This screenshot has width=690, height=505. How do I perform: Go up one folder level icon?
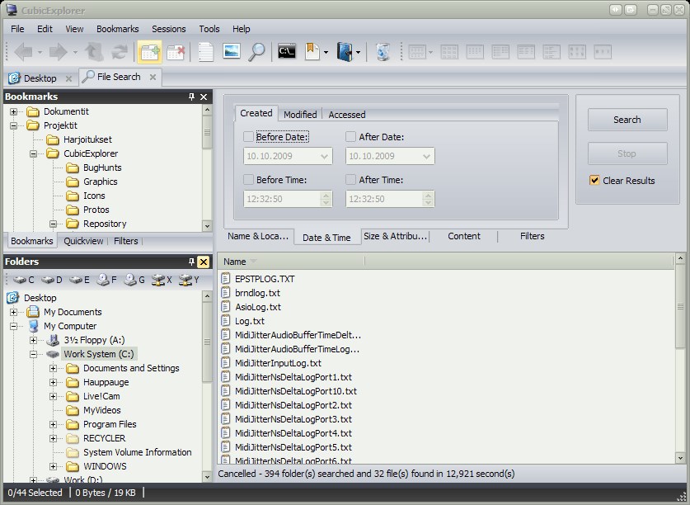click(94, 52)
